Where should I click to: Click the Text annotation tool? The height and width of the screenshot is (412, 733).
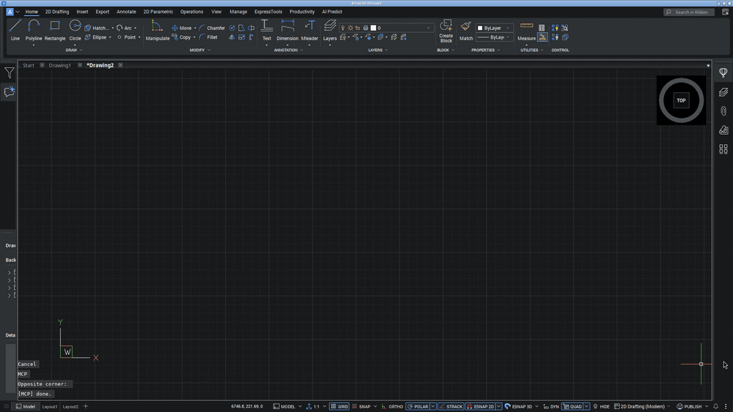tap(267, 30)
